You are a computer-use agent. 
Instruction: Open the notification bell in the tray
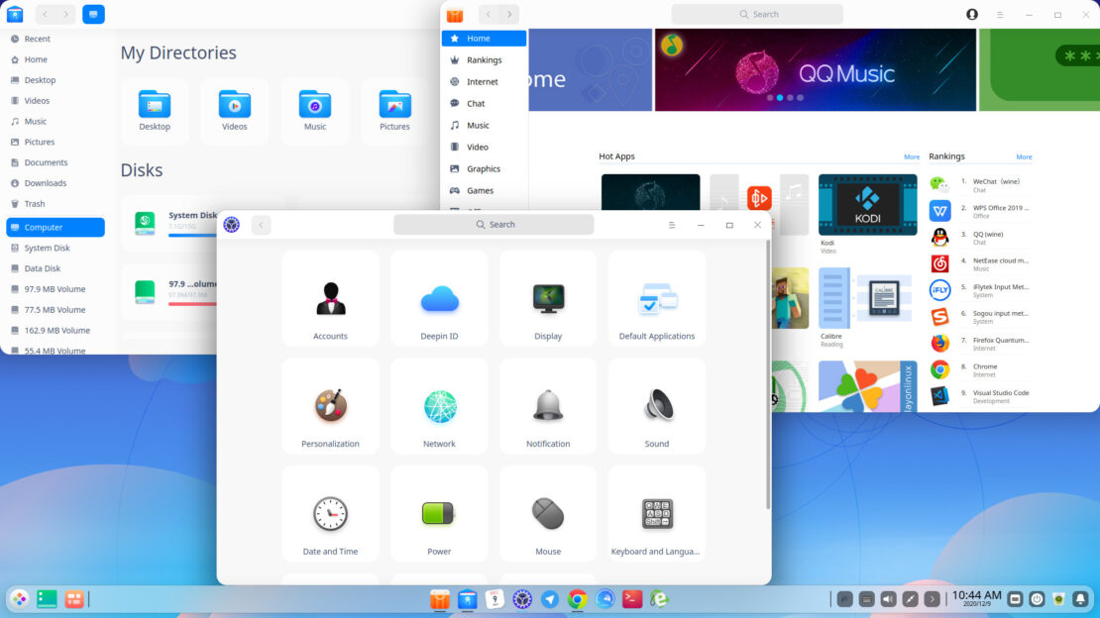click(1079, 598)
